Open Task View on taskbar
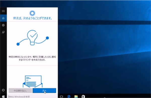The width and height of the screenshot is (151, 98). pyautogui.click(x=61, y=96)
